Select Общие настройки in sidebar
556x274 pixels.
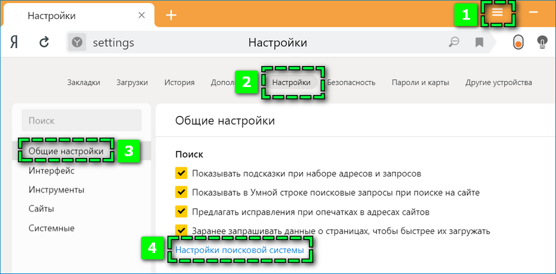[x=82, y=152]
